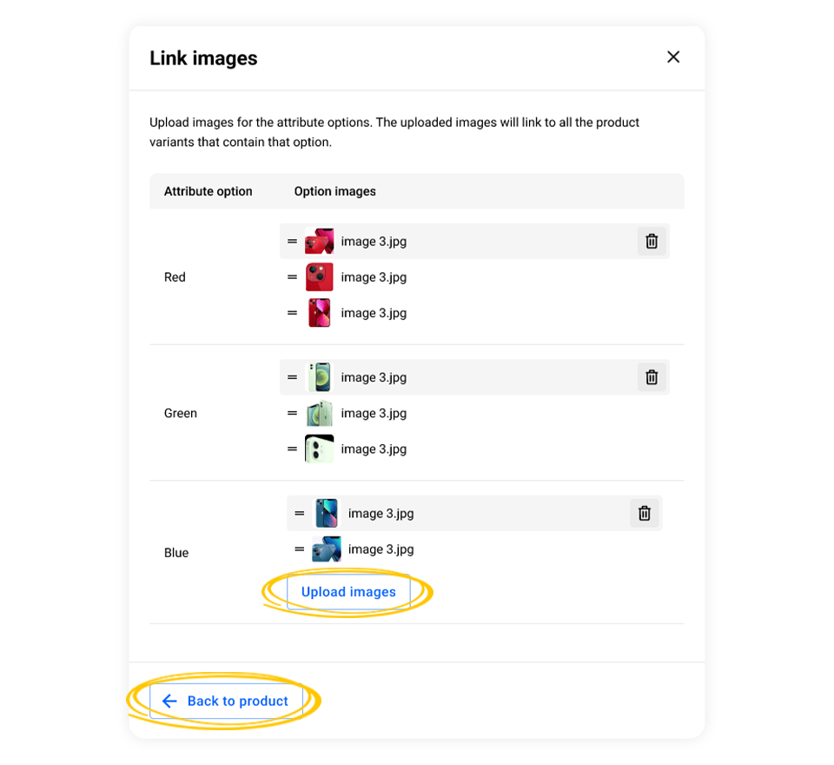Select the camera close-up thumbnail in Red's second row
The width and height of the screenshot is (834, 765).
coord(319,276)
